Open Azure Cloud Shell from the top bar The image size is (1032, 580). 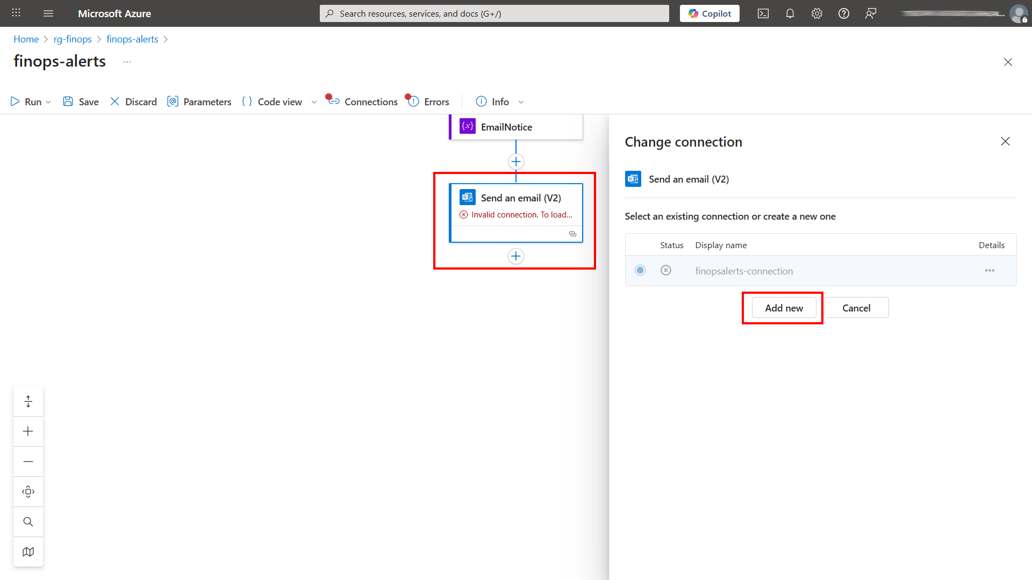763,13
